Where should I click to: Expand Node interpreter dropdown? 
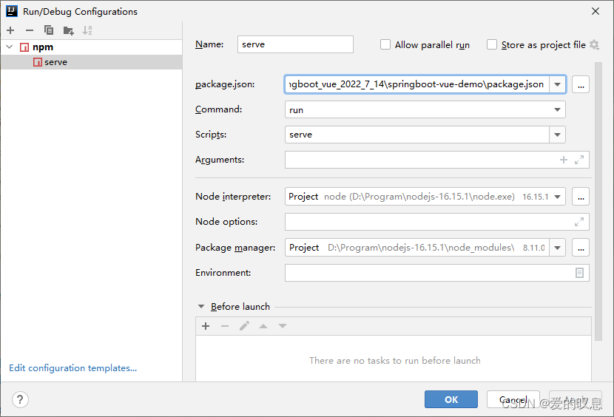click(557, 197)
